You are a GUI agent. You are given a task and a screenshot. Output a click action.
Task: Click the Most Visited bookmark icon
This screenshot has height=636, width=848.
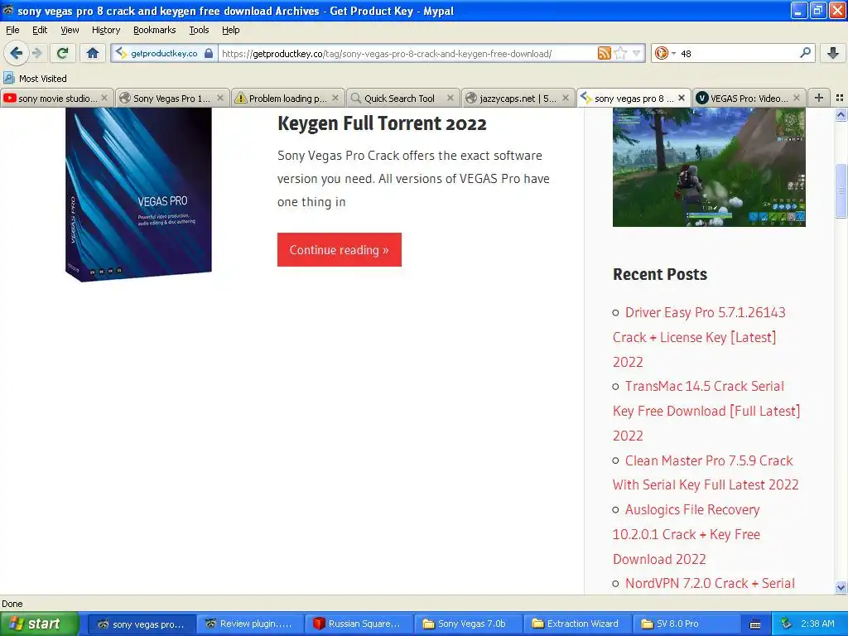(x=8, y=78)
